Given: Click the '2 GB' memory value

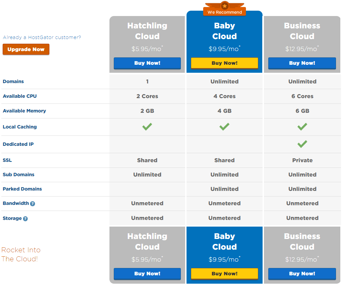Looking at the screenshot, I should pyautogui.click(x=147, y=111).
